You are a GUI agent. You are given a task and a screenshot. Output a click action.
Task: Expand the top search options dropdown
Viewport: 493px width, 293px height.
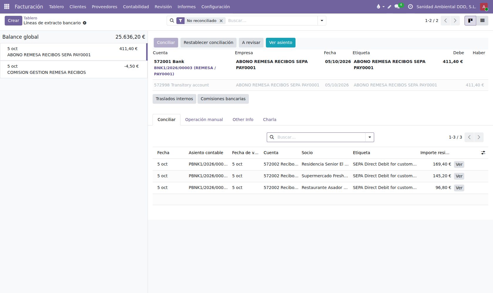[x=322, y=21]
